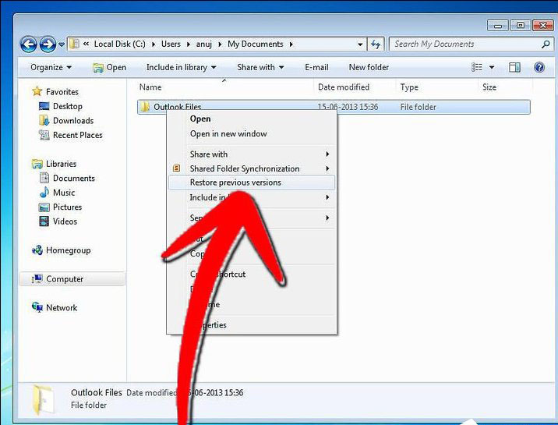Image resolution: width=558 pixels, height=425 pixels.
Task: Open the Organize dropdown menu
Action: point(51,67)
